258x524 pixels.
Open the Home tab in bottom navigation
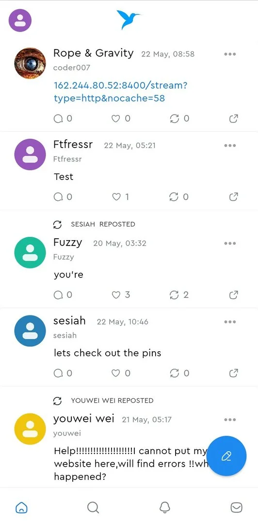click(x=21, y=508)
